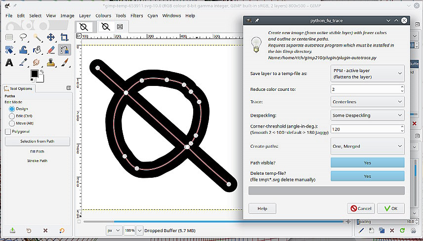
Task: Activate the Move tool
Action: (51, 37)
